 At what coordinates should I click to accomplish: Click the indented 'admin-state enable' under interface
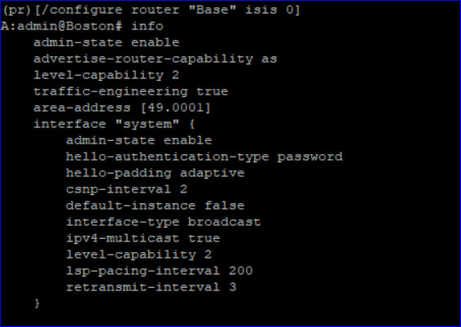(x=138, y=140)
